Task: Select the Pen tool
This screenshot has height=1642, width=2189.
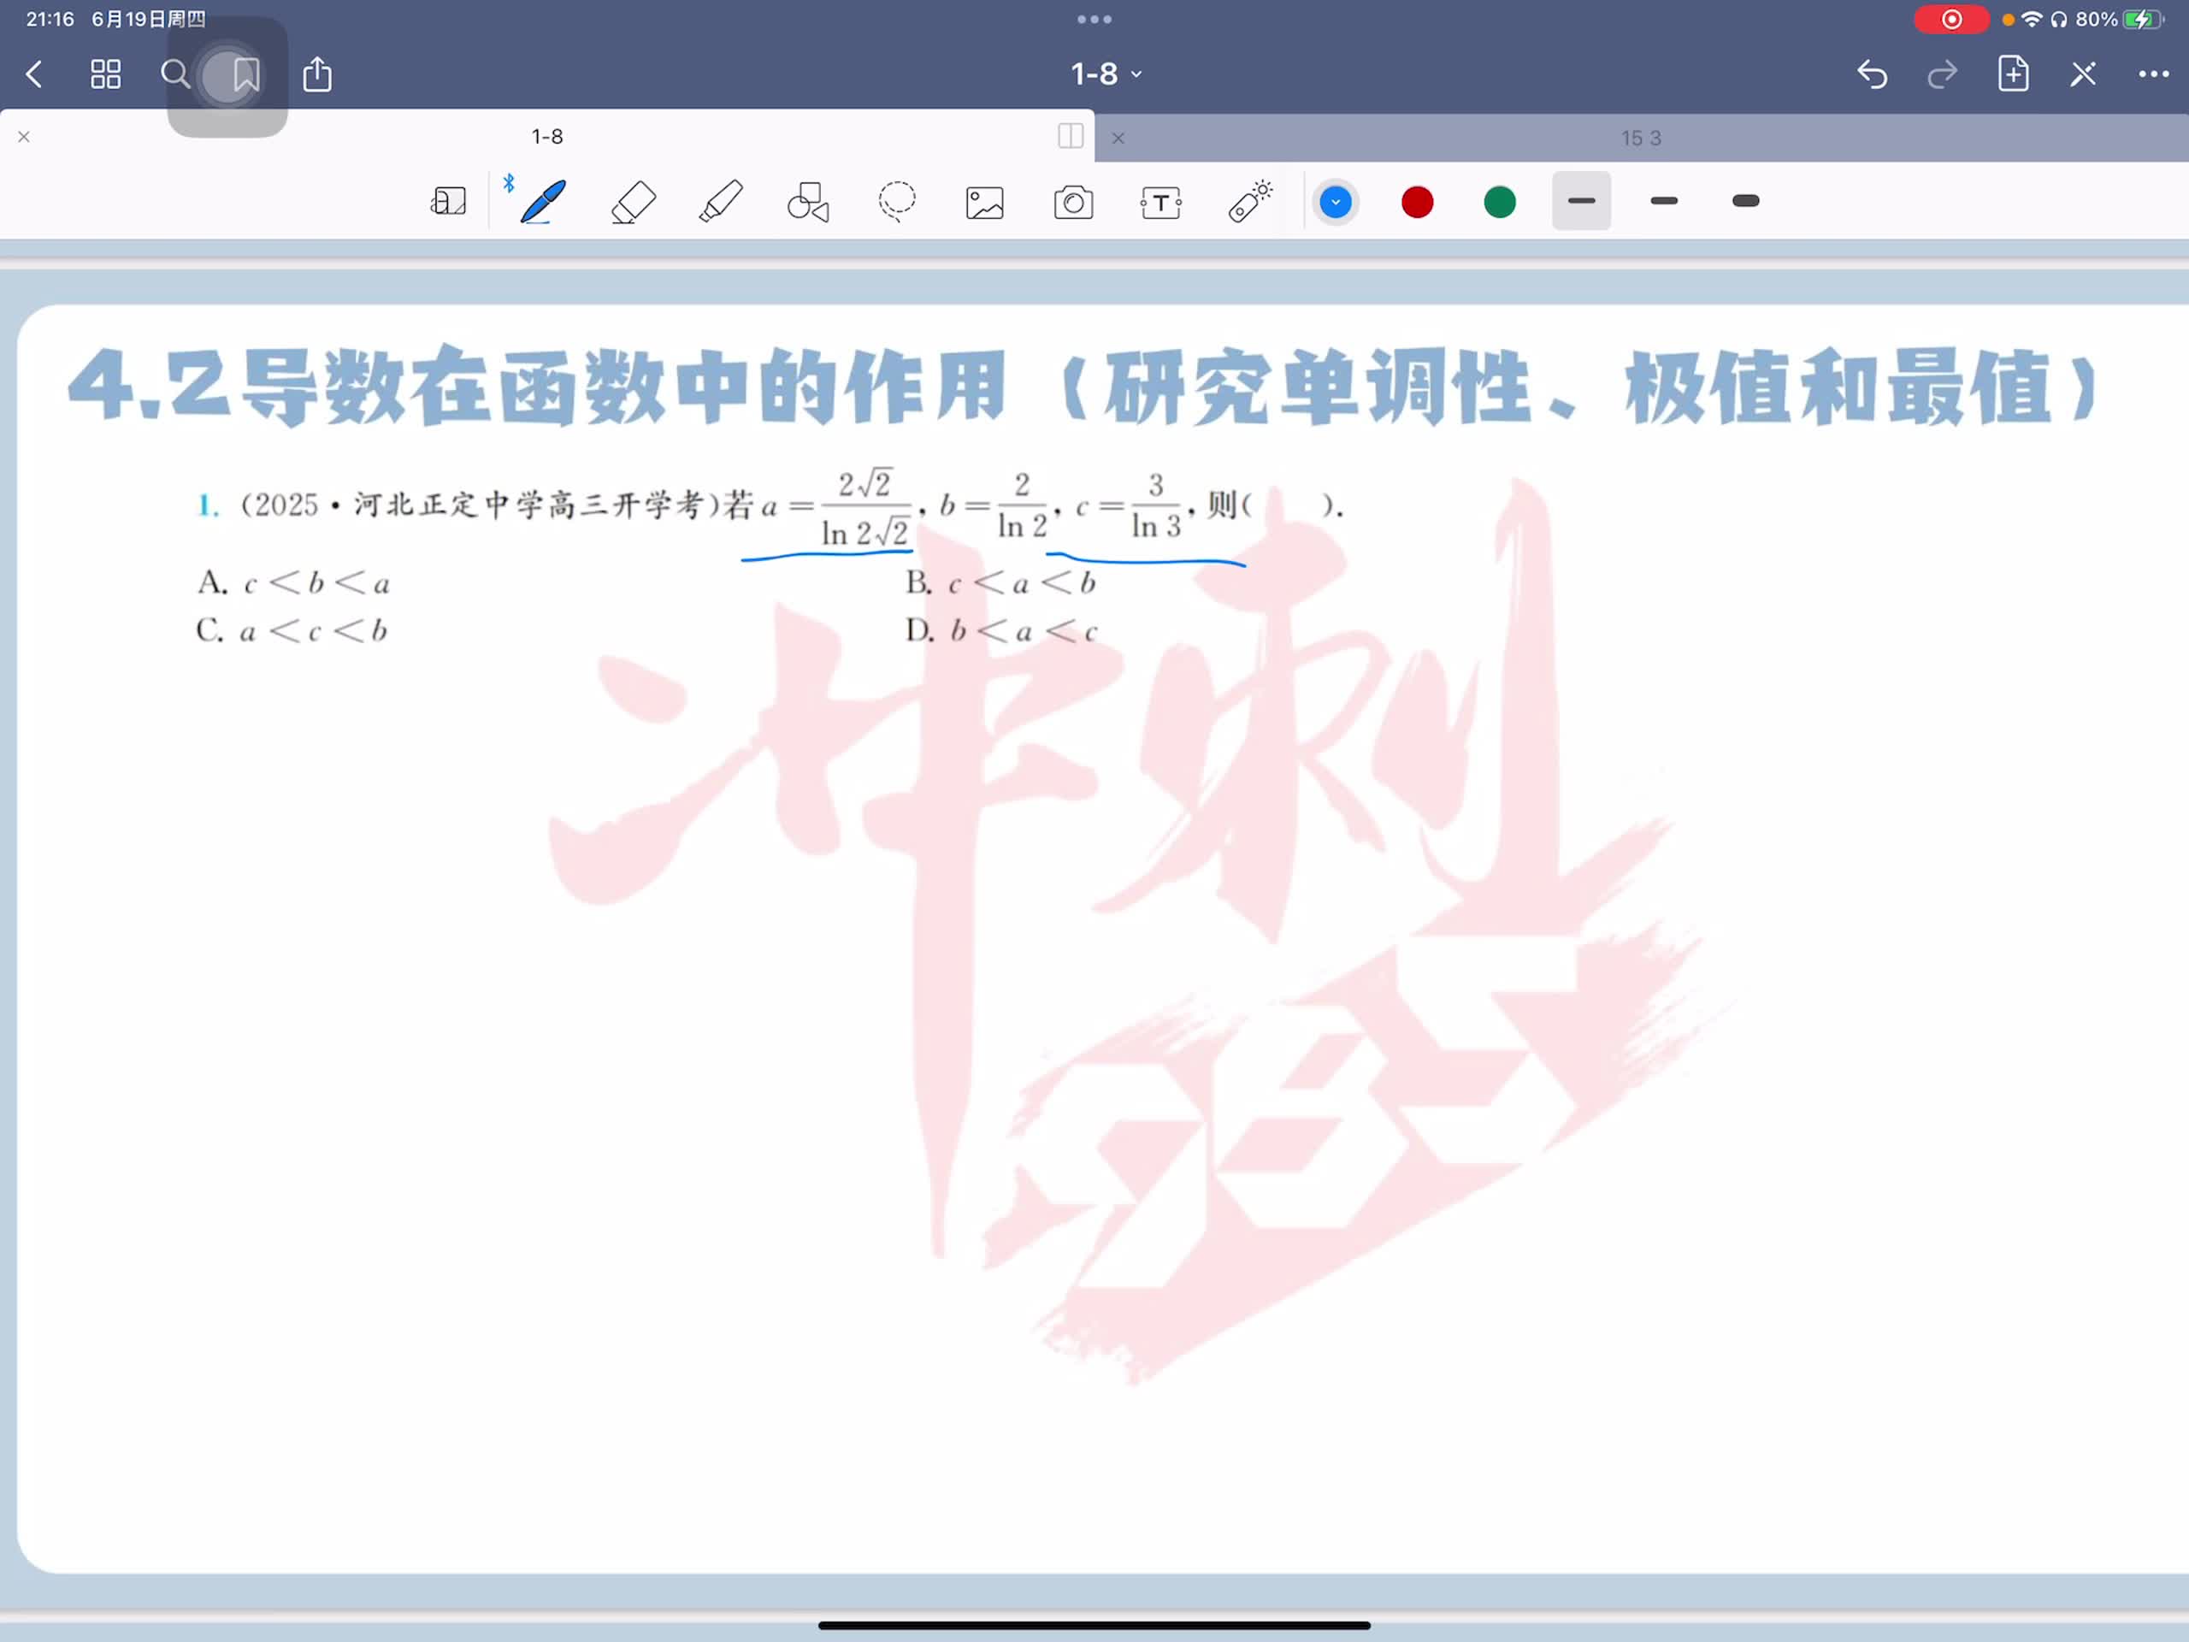Action: (x=542, y=202)
